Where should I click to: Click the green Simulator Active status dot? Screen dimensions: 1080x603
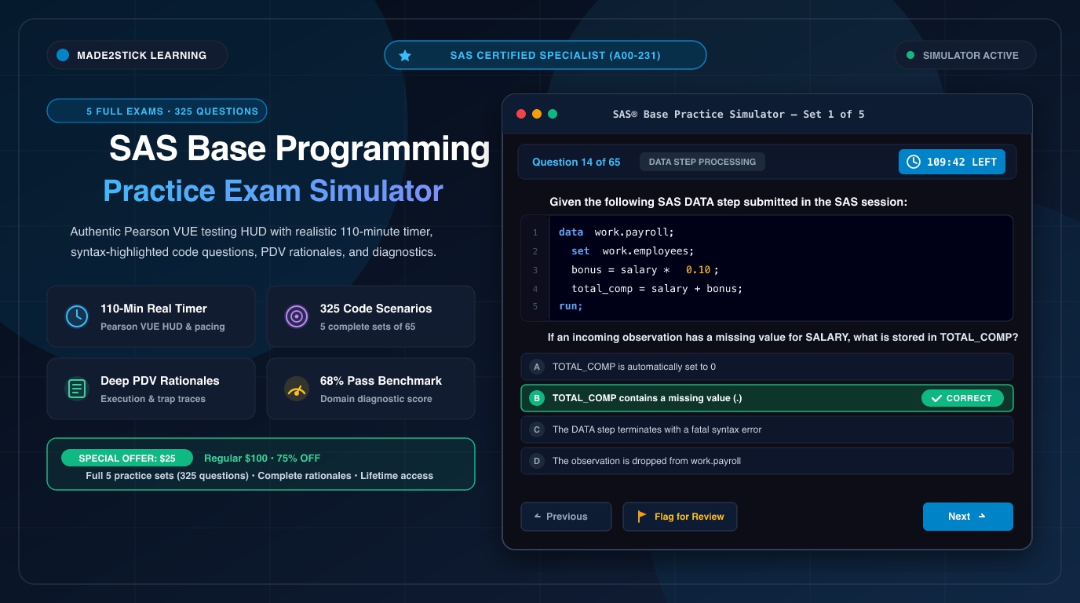[x=910, y=56]
